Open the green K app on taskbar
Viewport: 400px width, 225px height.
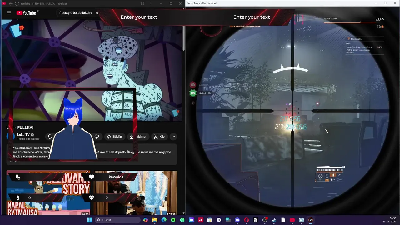(x=173, y=220)
